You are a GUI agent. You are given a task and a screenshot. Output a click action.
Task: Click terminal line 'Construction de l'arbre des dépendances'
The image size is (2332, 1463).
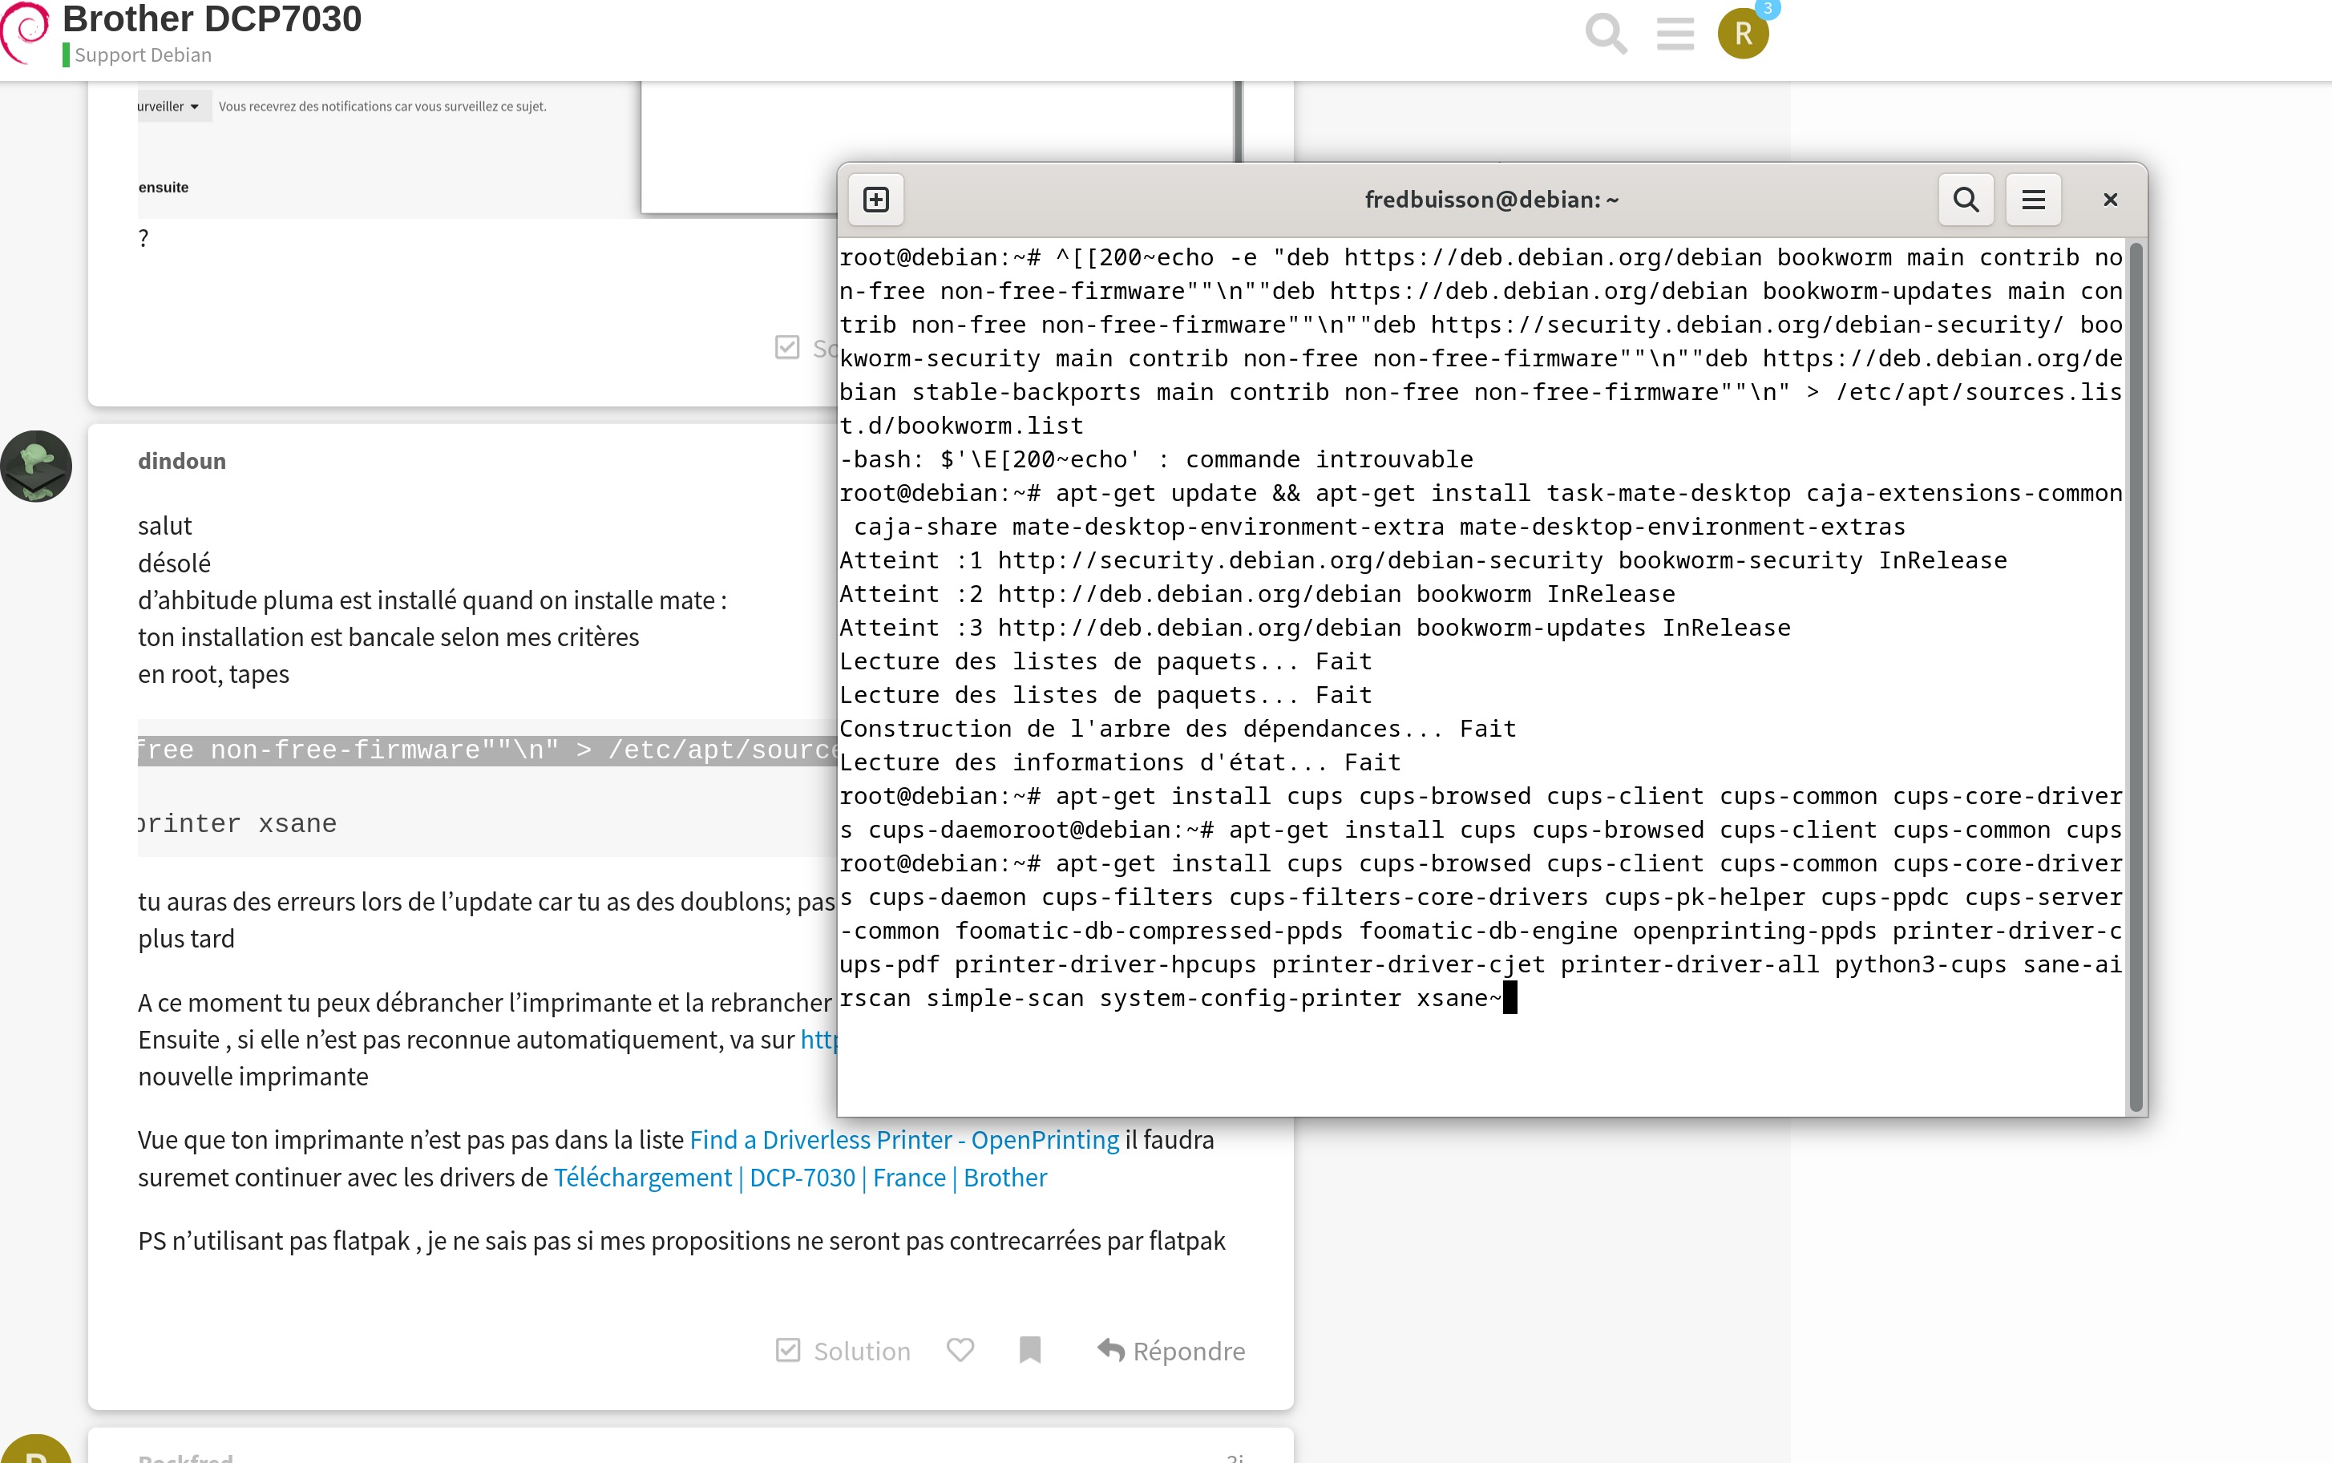[x=1178, y=729]
